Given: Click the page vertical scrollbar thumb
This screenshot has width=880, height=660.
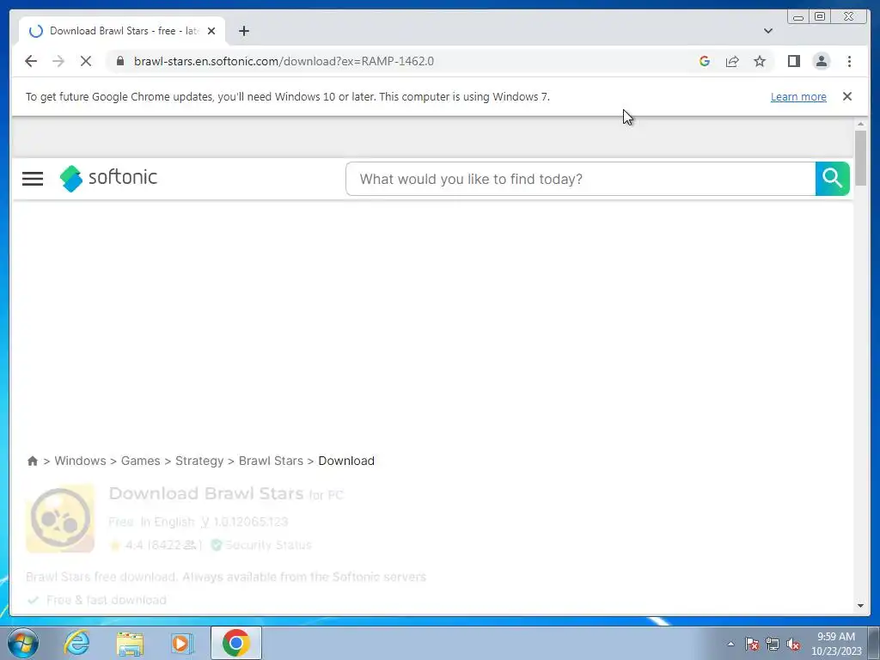Looking at the screenshot, I should pyautogui.click(x=860, y=158).
